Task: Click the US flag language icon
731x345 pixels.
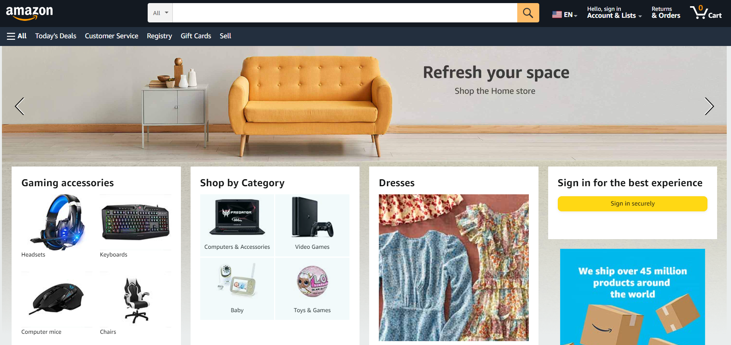Action: 557,15
